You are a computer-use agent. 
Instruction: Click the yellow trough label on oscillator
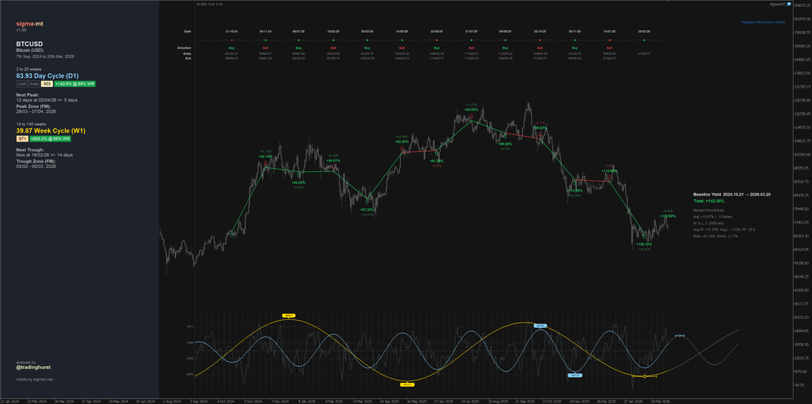pos(407,384)
